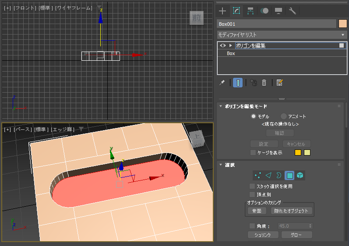Open the モディファイヤ リスト dropdown
Viewport: 349px width, 246px height.
[282, 35]
